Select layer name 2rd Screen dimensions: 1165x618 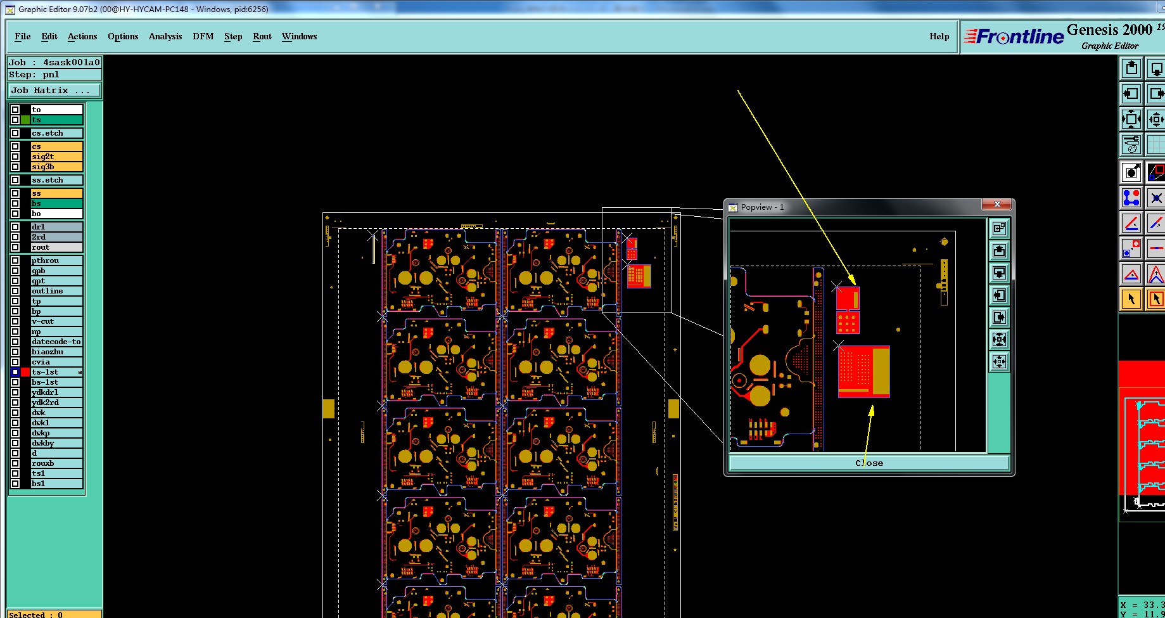click(x=57, y=237)
